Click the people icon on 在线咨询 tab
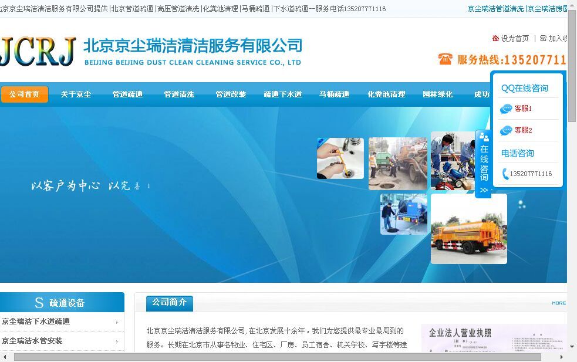577x362 pixels. (484, 137)
